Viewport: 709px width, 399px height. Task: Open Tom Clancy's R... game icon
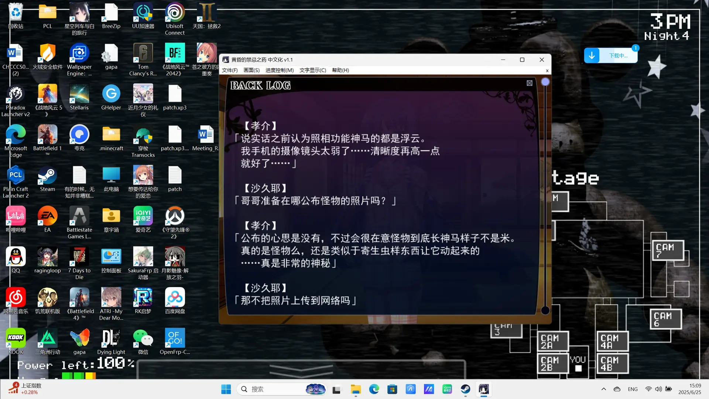tap(143, 59)
